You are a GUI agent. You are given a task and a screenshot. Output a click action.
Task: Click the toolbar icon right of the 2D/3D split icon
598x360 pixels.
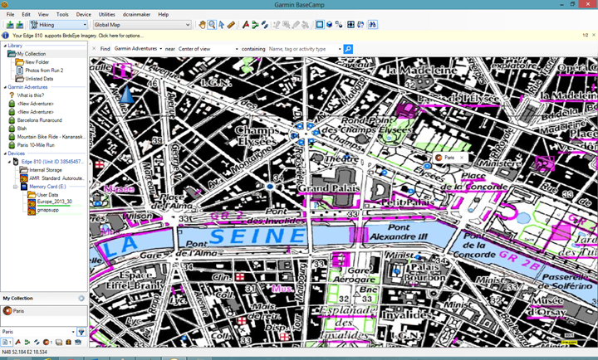350,25
